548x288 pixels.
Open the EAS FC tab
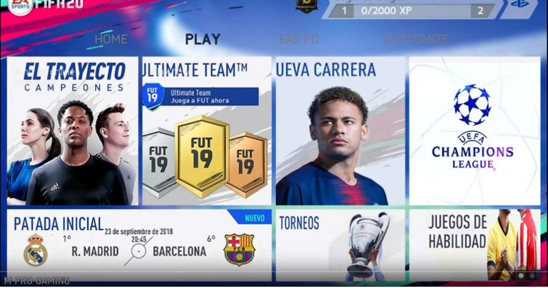click(299, 39)
